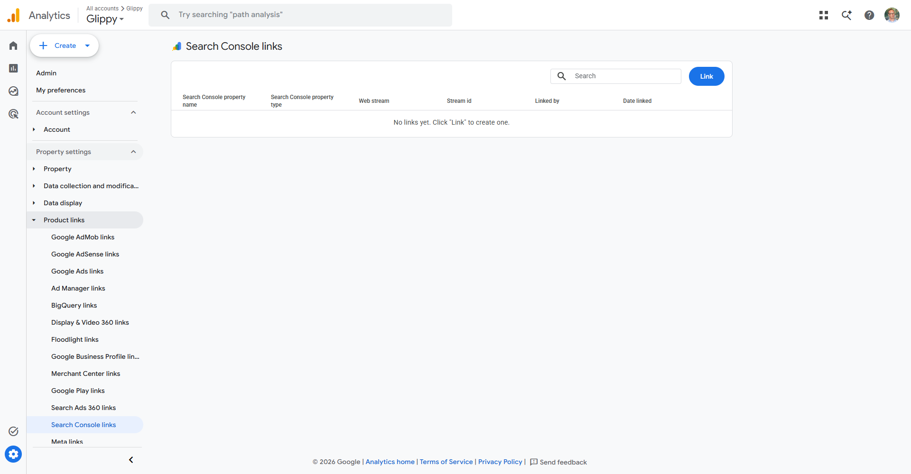Viewport: 911px width, 474px height.
Task: Click the Create button label
Action: (x=65, y=46)
